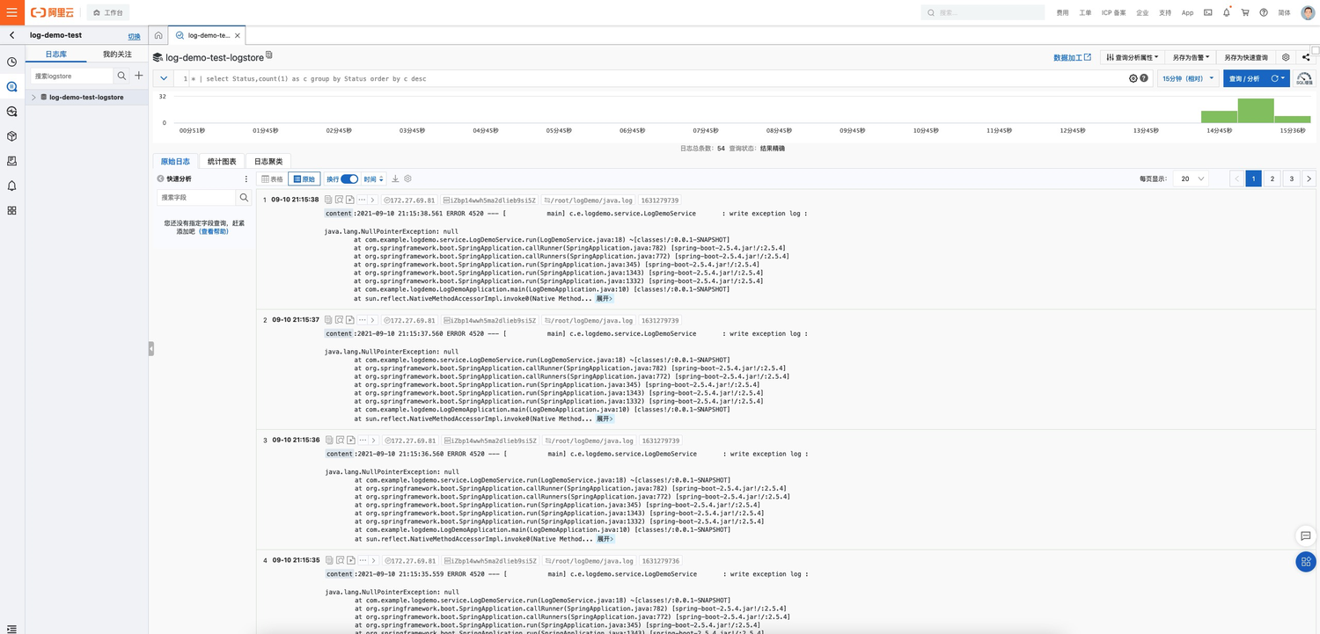Open the cube resources sidebar icon
The image size is (1320, 634).
tap(11, 136)
